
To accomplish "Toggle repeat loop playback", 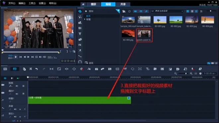I will tap(36, 57).
